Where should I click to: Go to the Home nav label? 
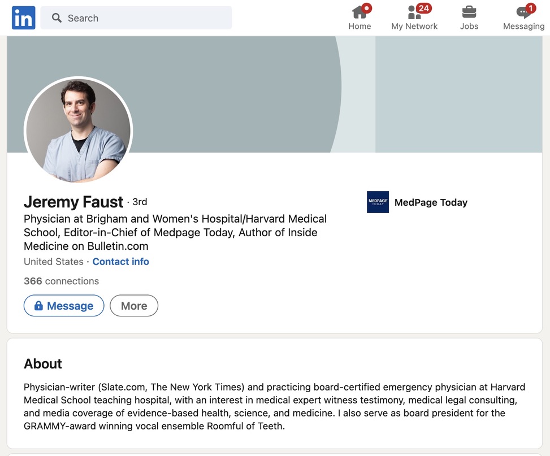pos(360,26)
